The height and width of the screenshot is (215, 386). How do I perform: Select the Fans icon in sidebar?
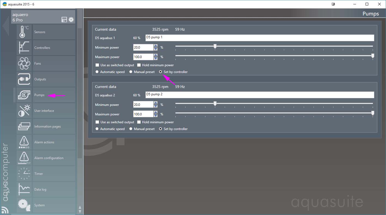tap(24, 64)
